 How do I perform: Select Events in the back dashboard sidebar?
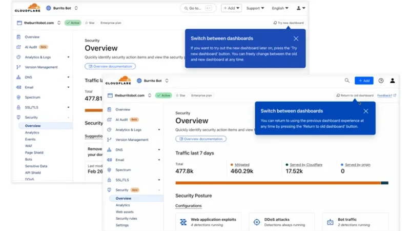click(30, 139)
